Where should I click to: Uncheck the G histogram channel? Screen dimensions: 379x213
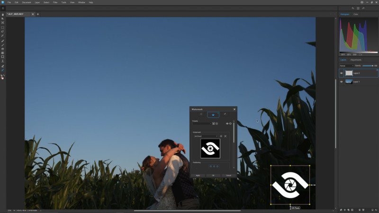click(x=348, y=54)
